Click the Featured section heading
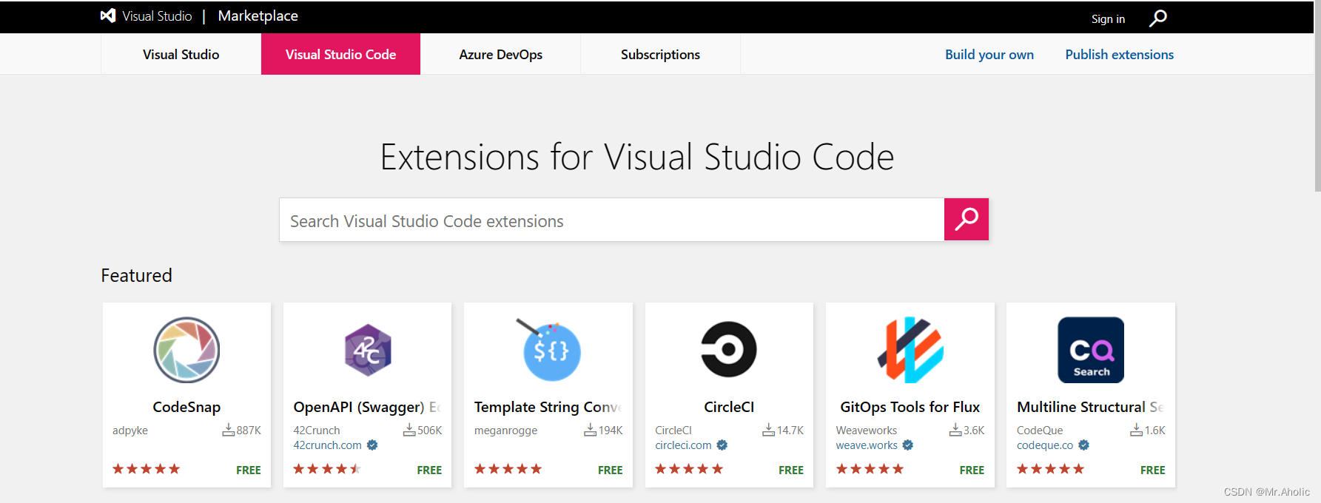 pyautogui.click(x=136, y=275)
